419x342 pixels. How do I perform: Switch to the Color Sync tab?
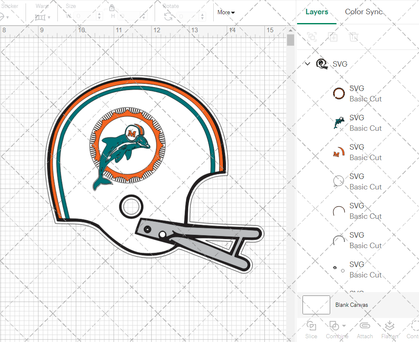[364, 12]
